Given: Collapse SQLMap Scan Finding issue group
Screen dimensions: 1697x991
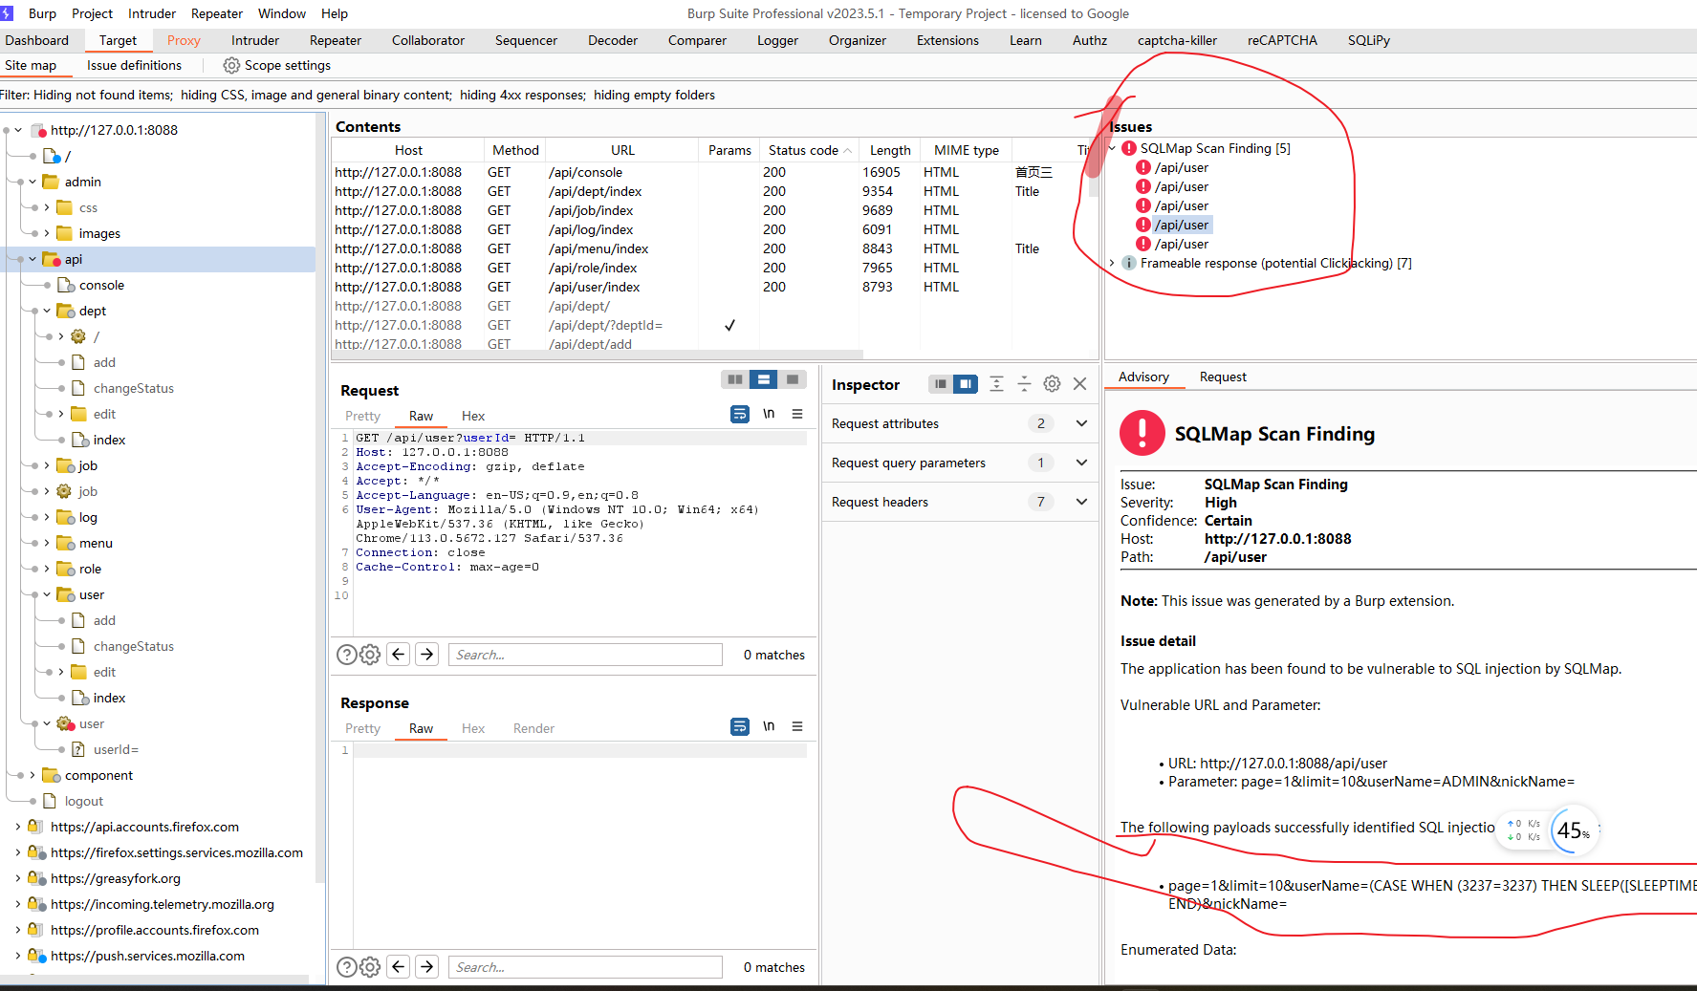Looking at the screenshot, I should [x=1112, y=148].
